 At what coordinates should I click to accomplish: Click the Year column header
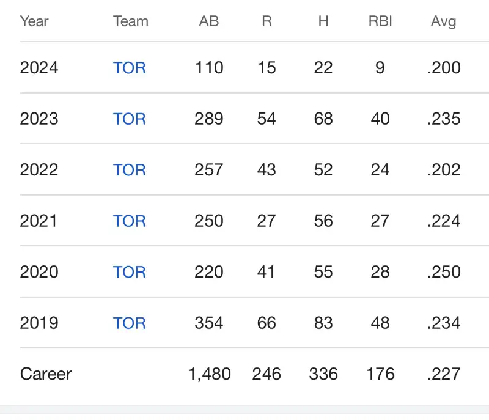pyautogui.click(x=34, y=21)
